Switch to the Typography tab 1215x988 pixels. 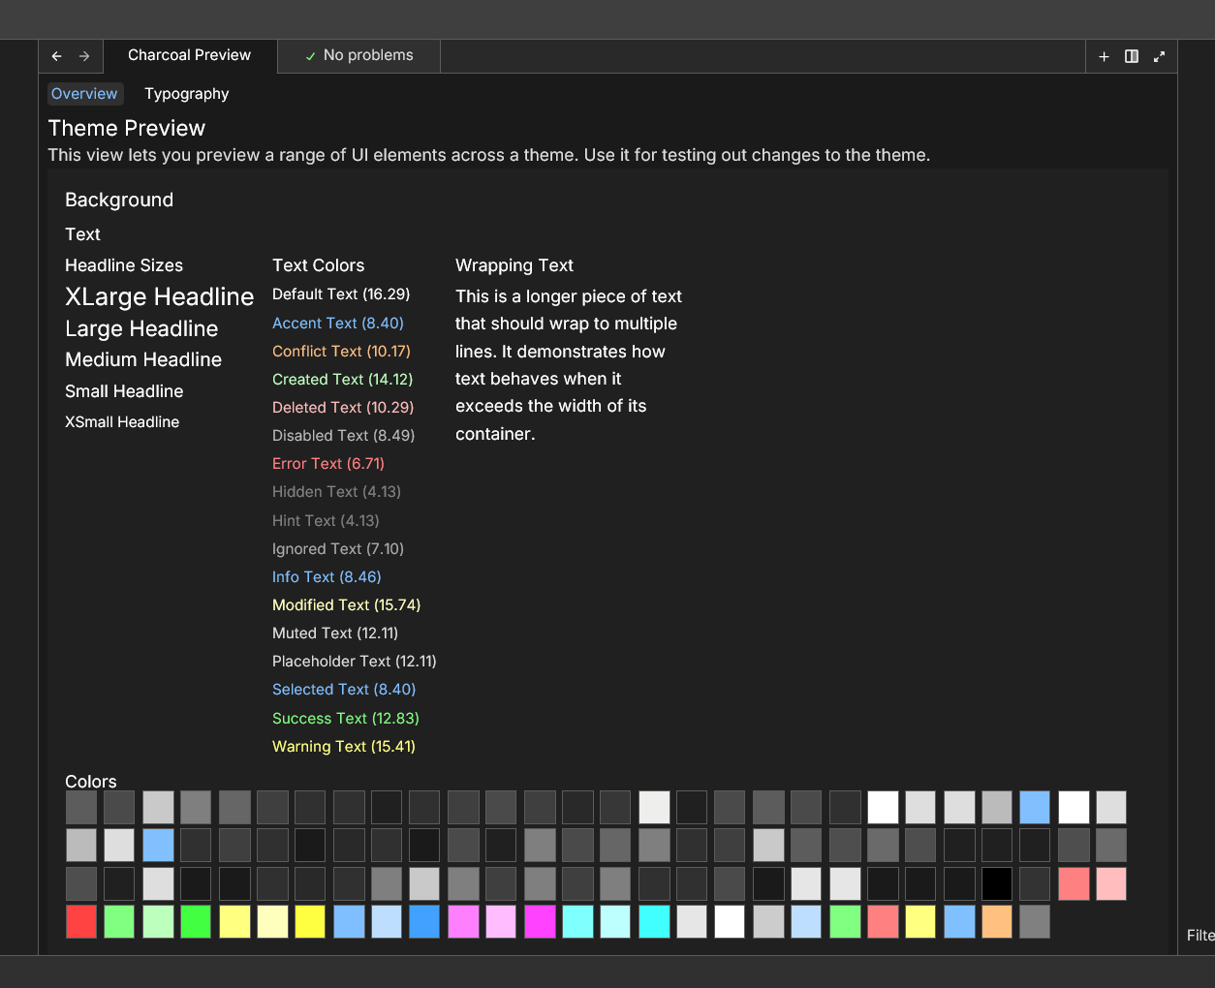[187, 94]
